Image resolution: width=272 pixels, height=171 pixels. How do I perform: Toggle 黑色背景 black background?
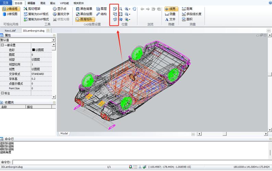coord(84,9)
